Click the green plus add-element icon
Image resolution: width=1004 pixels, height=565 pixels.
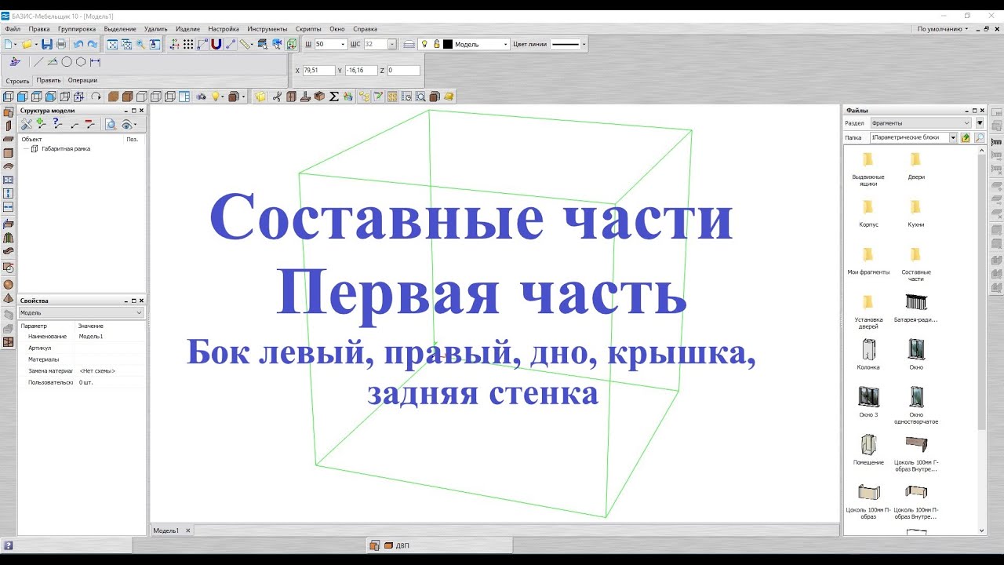pyautogui.click(x=42, y=124)
